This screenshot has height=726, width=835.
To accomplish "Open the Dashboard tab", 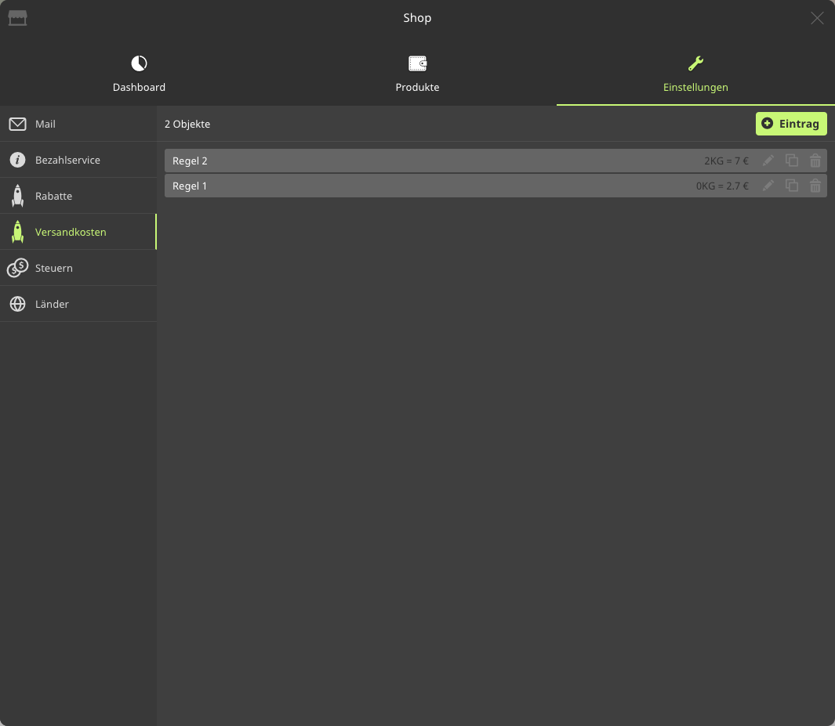I will click(139, 74).
